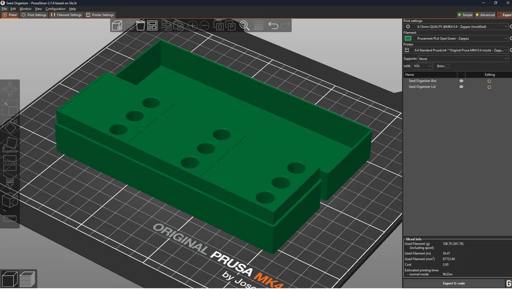
Task: Click the Delete all objects trash icon
Action: pyautogui.click(x=141, y=25)
